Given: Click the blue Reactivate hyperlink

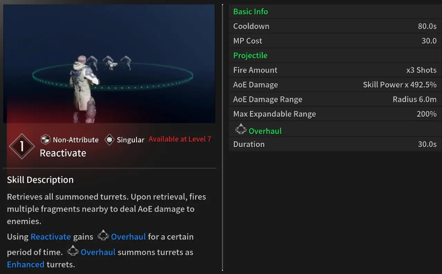Looking at the screenshot, I should click(51, 237).
